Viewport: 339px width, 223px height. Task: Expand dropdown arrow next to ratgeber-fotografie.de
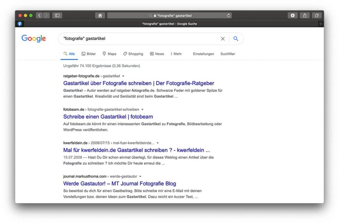tap(123, 76)
